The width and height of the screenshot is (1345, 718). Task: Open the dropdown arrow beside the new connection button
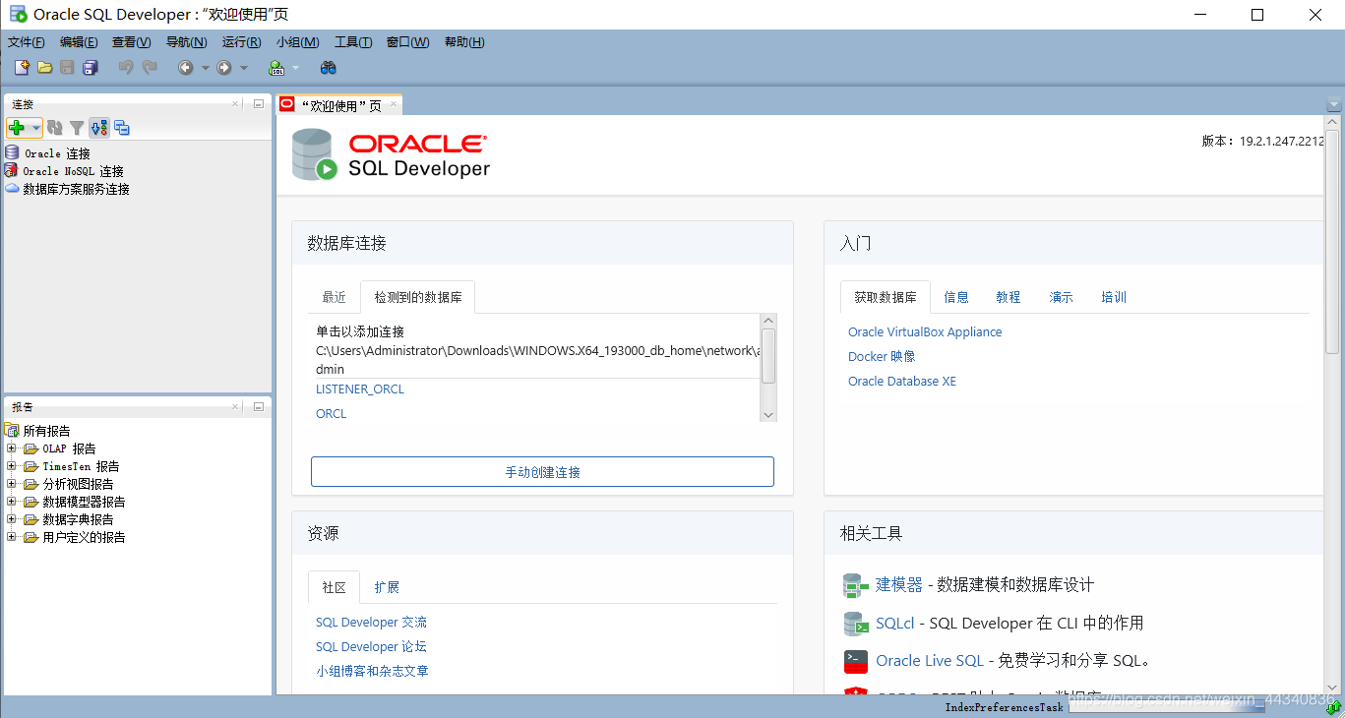click(x=35, y=127)
